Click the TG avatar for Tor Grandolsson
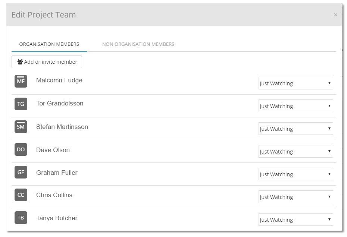 [x=21, y=104]
